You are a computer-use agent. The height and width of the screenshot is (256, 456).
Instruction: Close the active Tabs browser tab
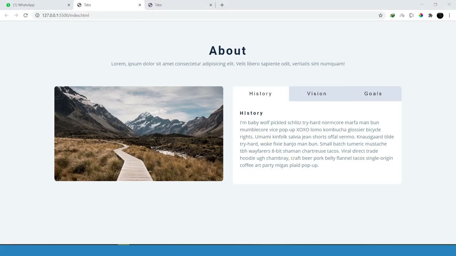point(140,5)
